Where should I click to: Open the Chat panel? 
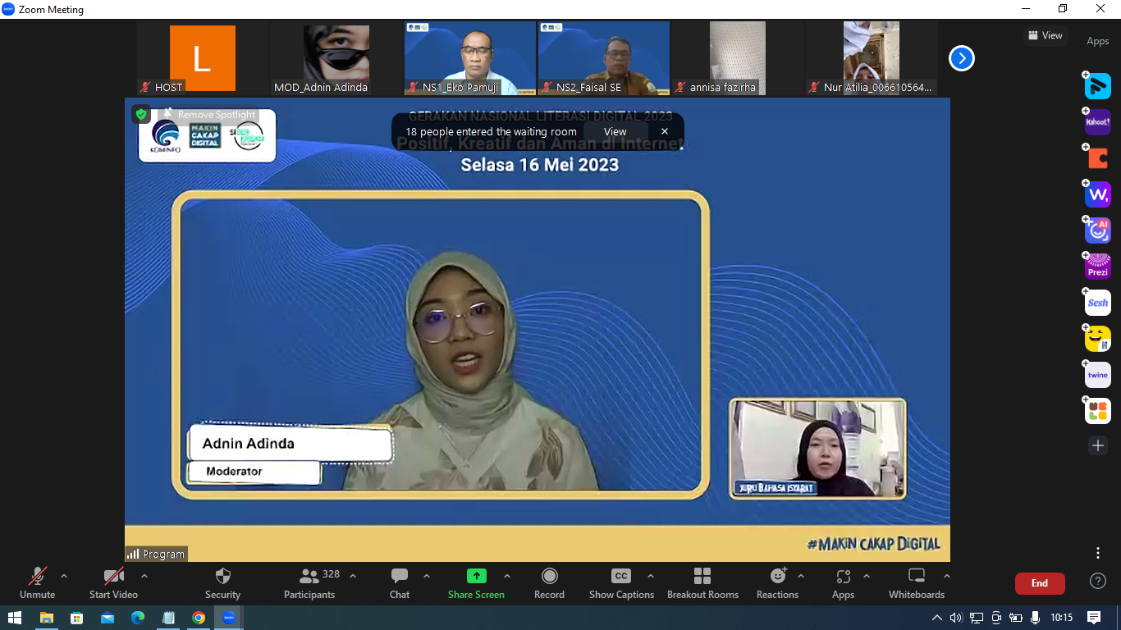click(400, 583)
